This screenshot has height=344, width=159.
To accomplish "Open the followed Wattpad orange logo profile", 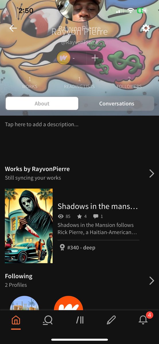I will click(68, 303).
